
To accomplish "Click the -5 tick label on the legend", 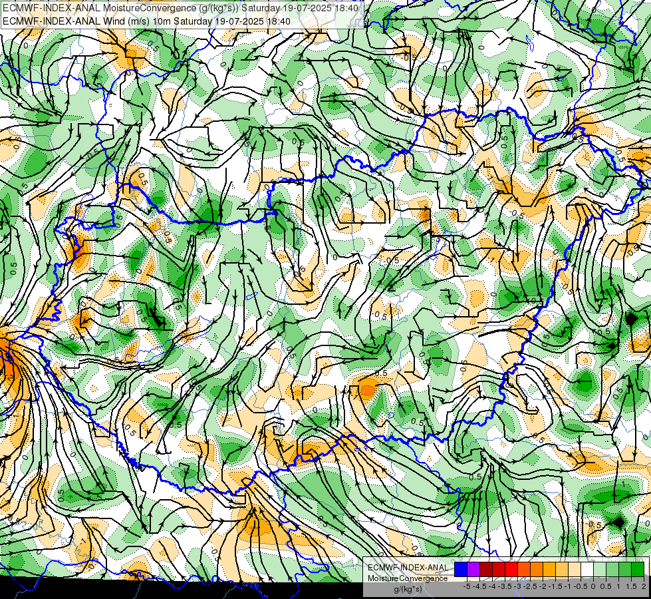I will [467, 586].
